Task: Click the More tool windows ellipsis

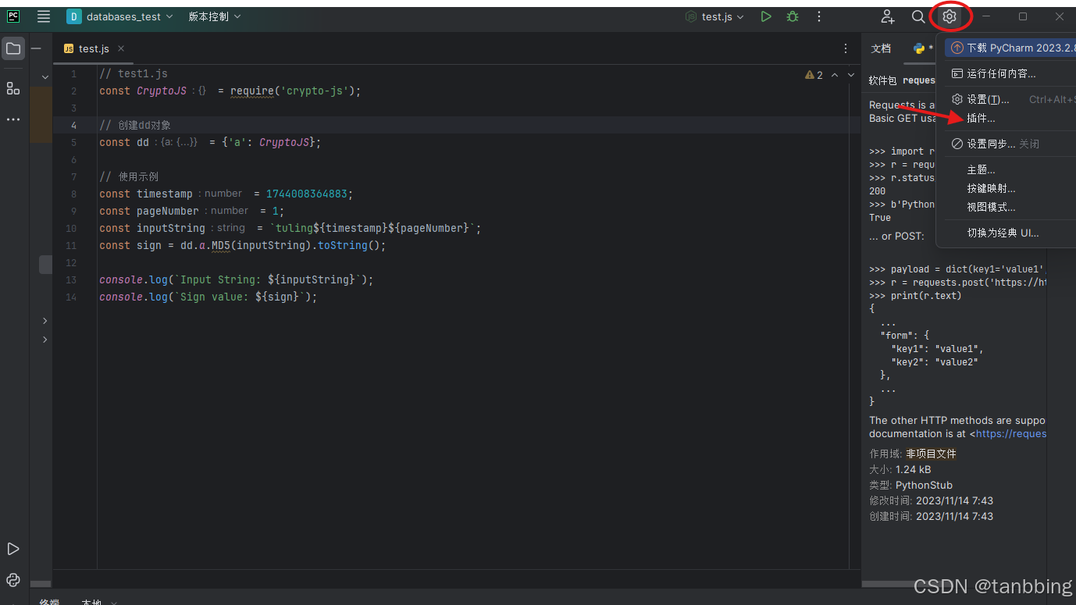Action: point(12,119)
